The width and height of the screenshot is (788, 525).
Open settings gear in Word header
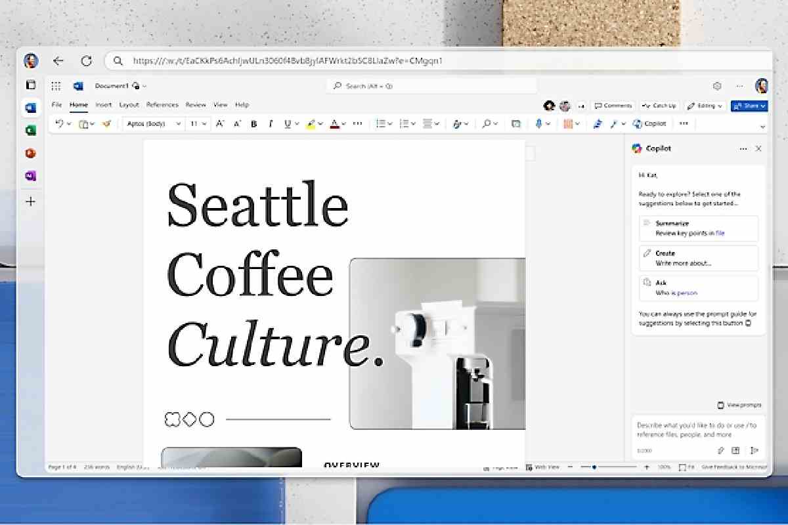pyautogui.click(x=717, y=86)
